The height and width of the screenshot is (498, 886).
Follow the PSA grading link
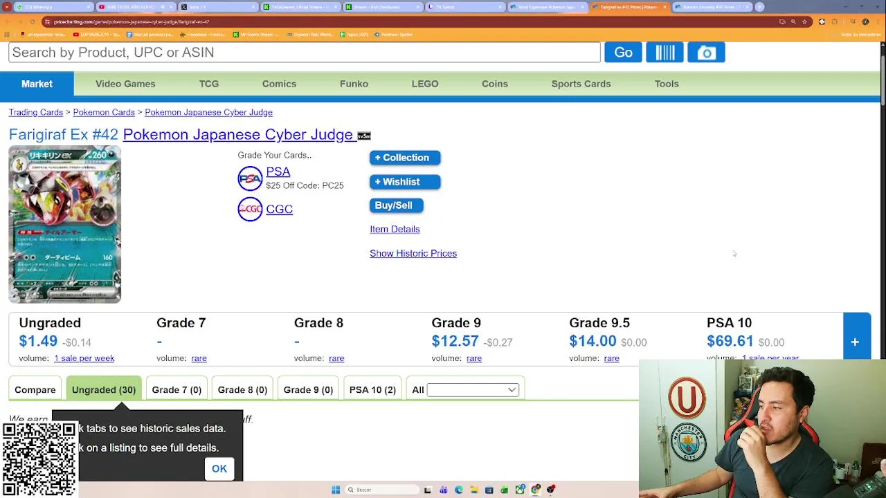click(278, 172)
